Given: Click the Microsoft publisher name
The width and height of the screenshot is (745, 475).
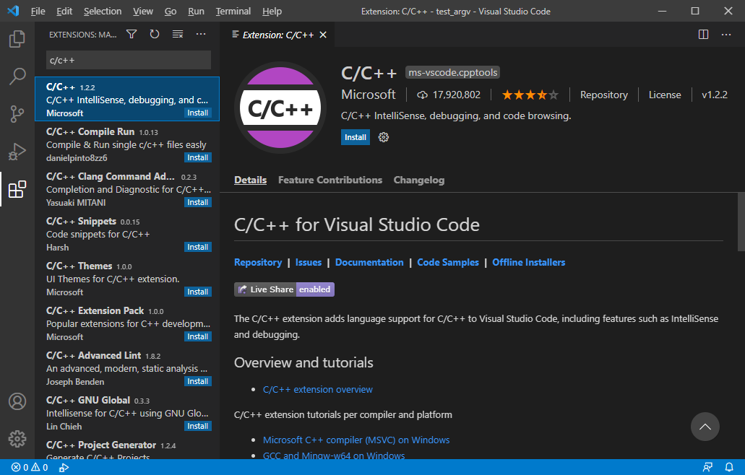Looking at the screenshot, I should tap(369, 95).
